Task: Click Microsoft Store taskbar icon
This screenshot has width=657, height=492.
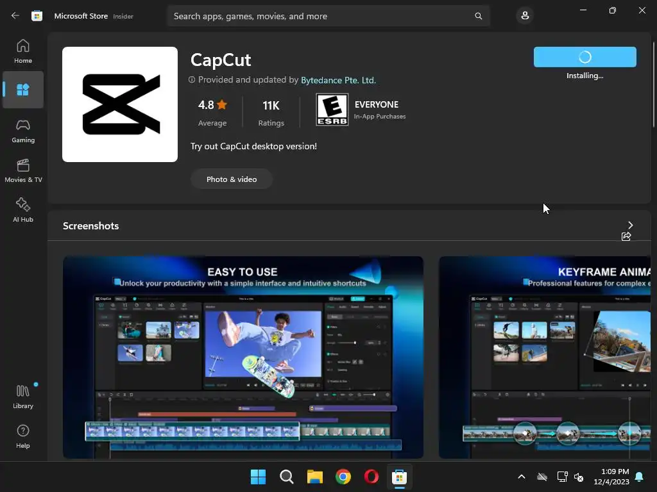Action: click(x=399, y=477)
